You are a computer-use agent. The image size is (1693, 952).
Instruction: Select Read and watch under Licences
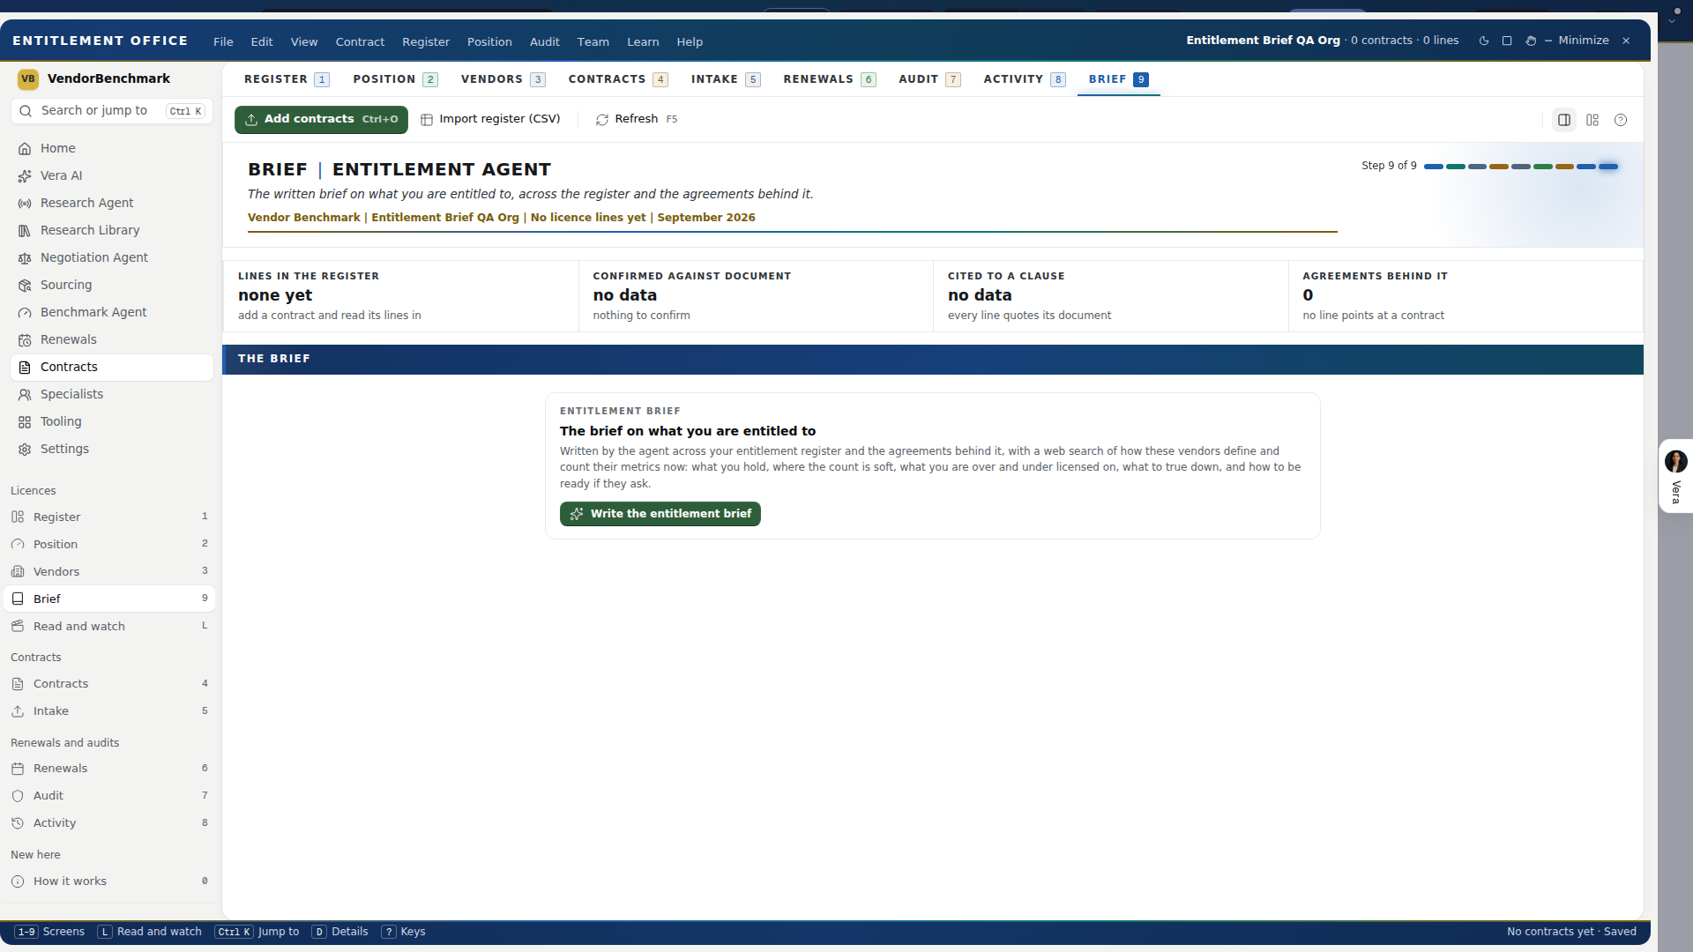tap(109, 626)
